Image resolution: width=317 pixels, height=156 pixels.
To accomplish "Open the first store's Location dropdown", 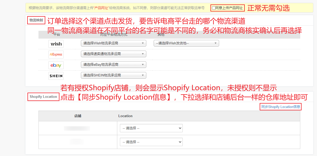I will click(x=151, y=128).
